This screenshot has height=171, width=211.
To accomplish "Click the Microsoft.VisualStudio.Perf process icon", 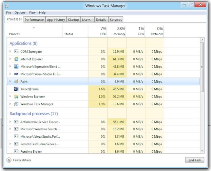I will 16,136.
